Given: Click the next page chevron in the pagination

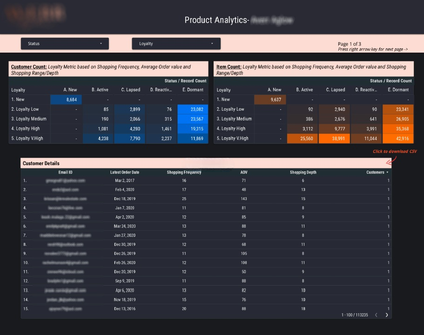Looking at the screenshot, I should coord(386,315).
